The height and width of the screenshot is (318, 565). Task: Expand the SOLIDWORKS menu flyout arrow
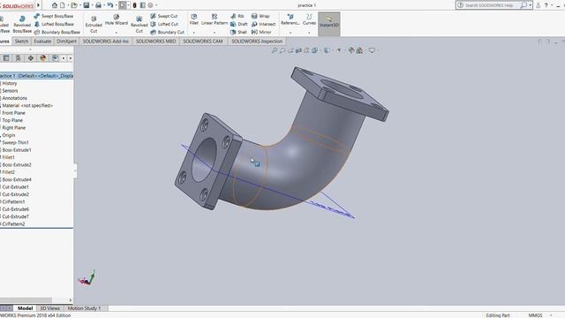coord(39,5)
